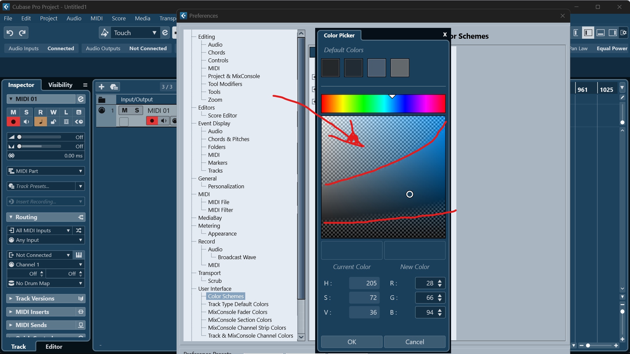
Task: Open the All MIDI Inputs dropdown
Action: [39, 230]
